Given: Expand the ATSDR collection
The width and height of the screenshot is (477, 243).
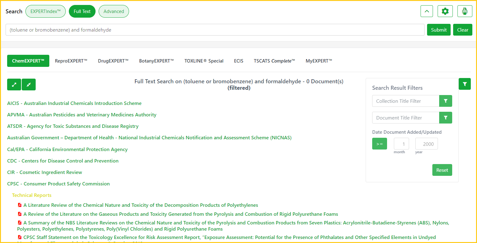Looking at the screenshot, I should coord(73,126).
